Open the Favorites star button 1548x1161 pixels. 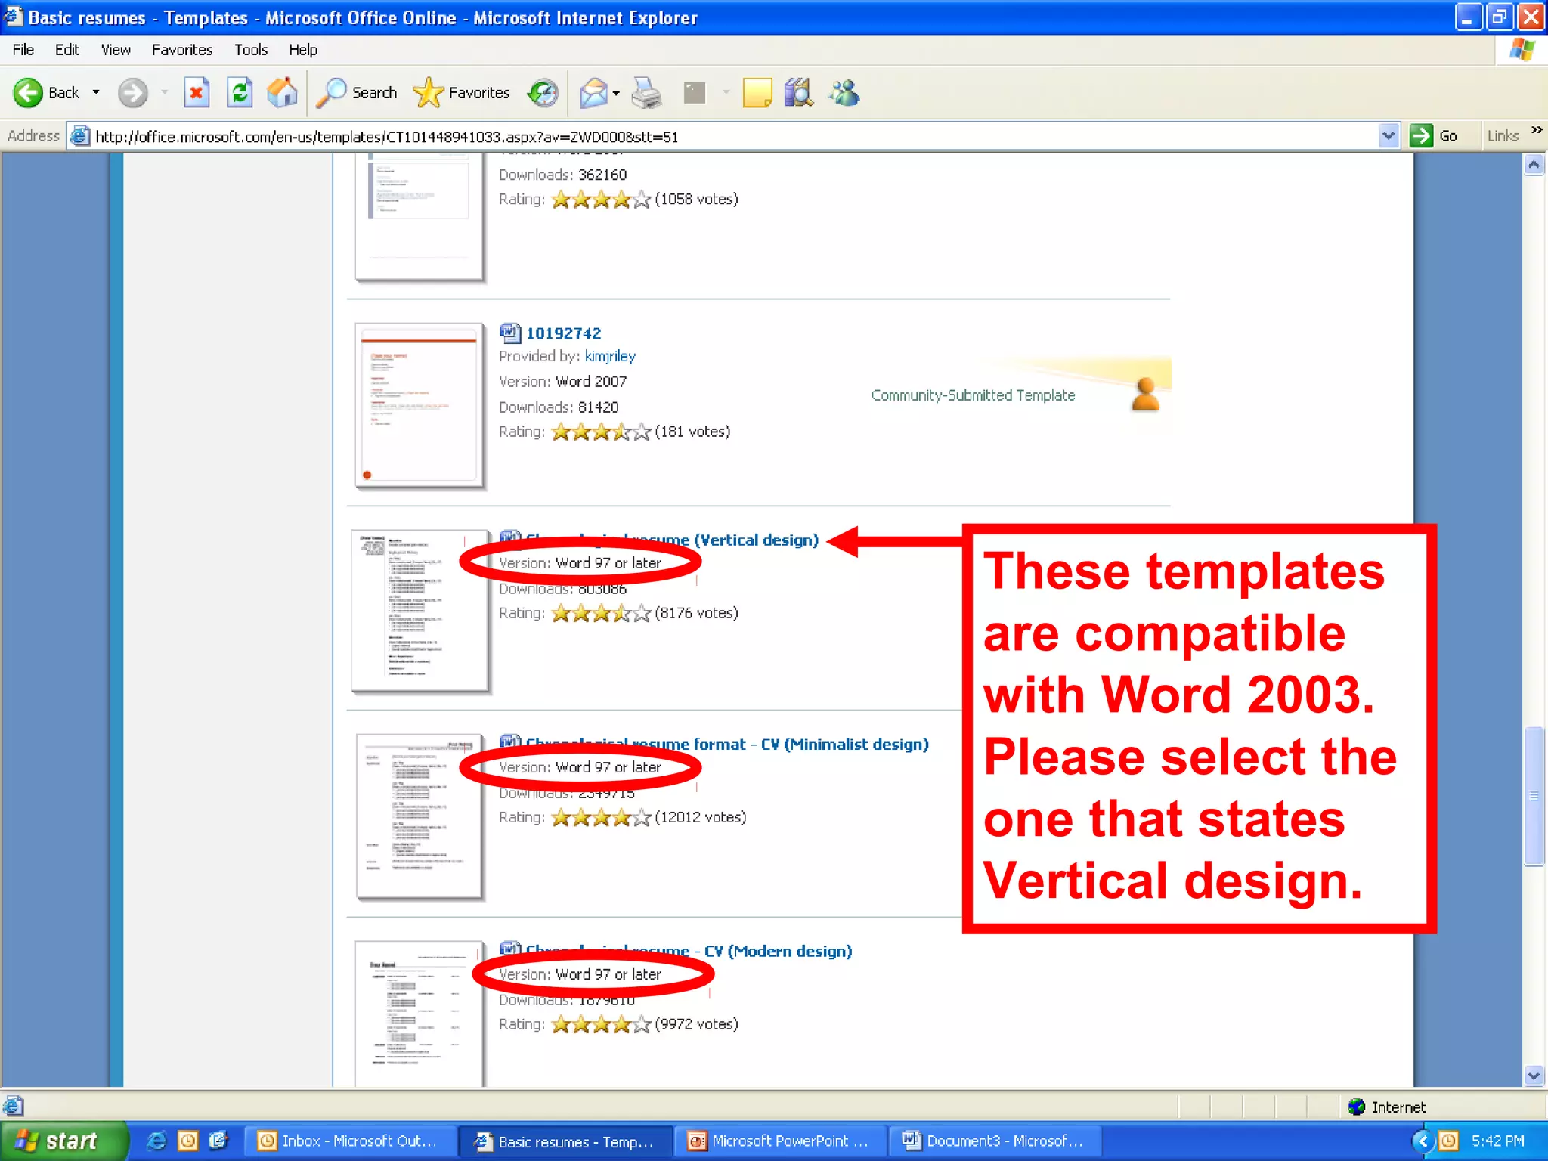click(462, 93)
